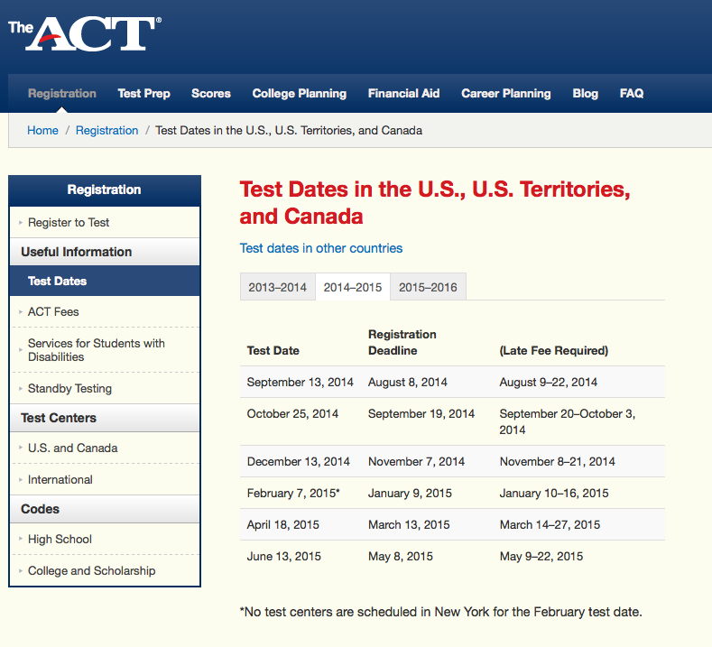The image size is (712, 647).
Task: Click the May 8, 2015 deadline cell
Action: 401,556
